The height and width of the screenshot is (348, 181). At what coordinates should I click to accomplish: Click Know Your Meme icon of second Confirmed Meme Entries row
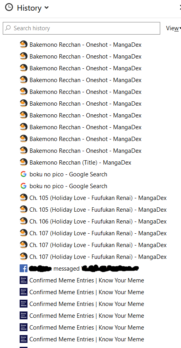tap(24, 292)
